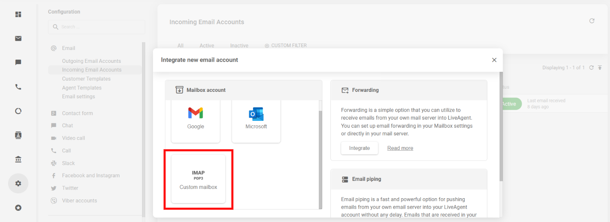Open Outgoing Email Accounts menu item
The height and width of the screenshot is (222, 610).
(x=91, y=61)
